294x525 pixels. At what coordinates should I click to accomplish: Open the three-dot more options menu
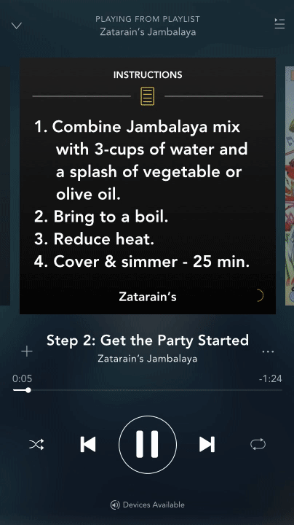(x=268, y=352)
